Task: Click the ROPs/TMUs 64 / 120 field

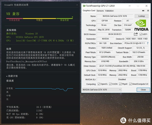Action: pyautogui.click(x=103, y=43)
